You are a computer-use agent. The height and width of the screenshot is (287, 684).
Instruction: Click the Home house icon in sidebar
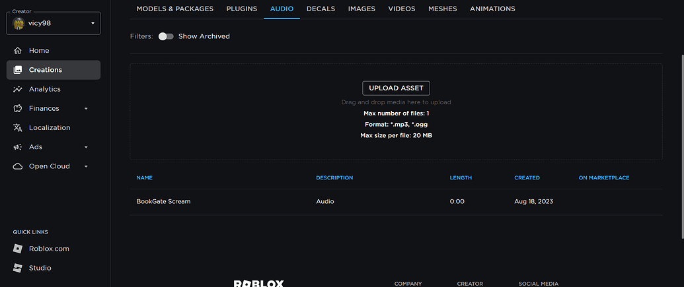point(18,51)
